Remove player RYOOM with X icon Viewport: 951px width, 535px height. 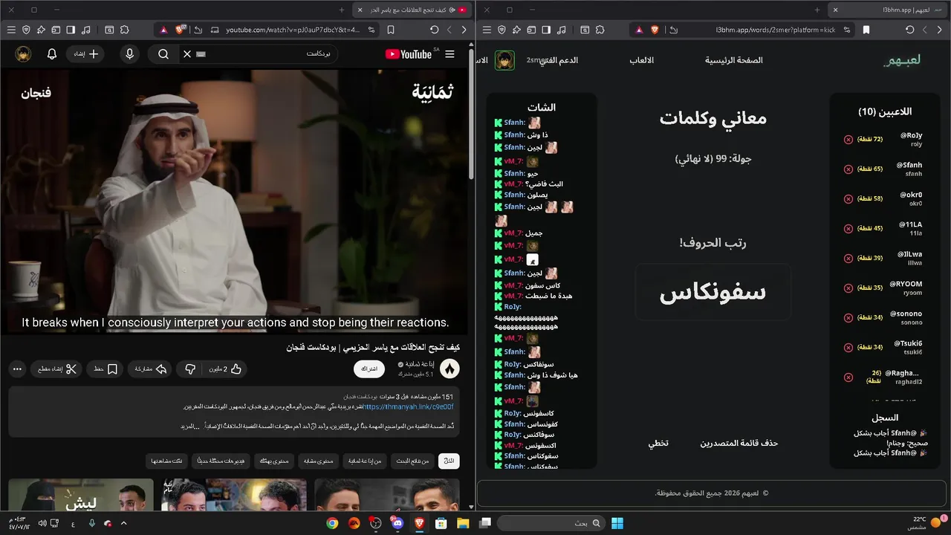848,288
